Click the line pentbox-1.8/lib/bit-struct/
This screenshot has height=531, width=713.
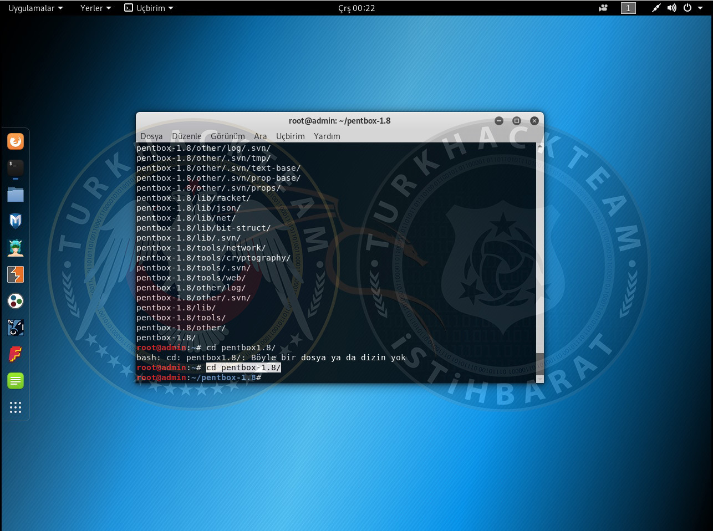tap(203, 228)
